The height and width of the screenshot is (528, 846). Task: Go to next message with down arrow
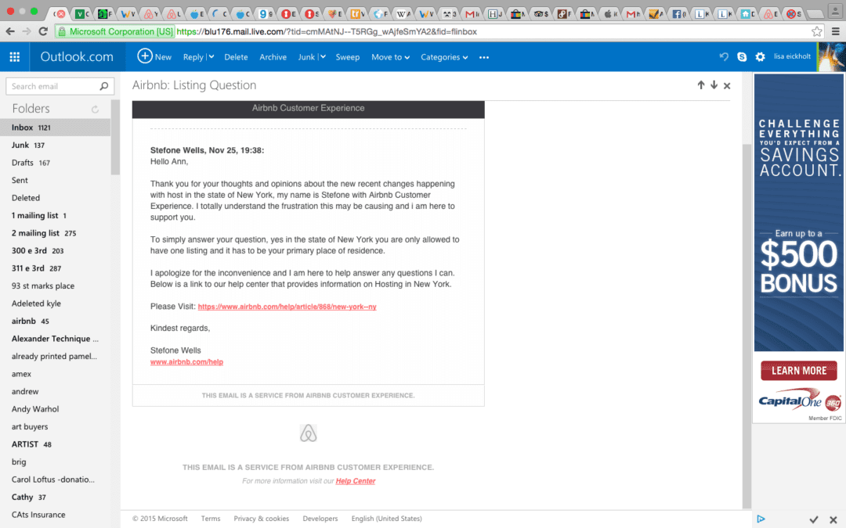(x=714, y=85)
